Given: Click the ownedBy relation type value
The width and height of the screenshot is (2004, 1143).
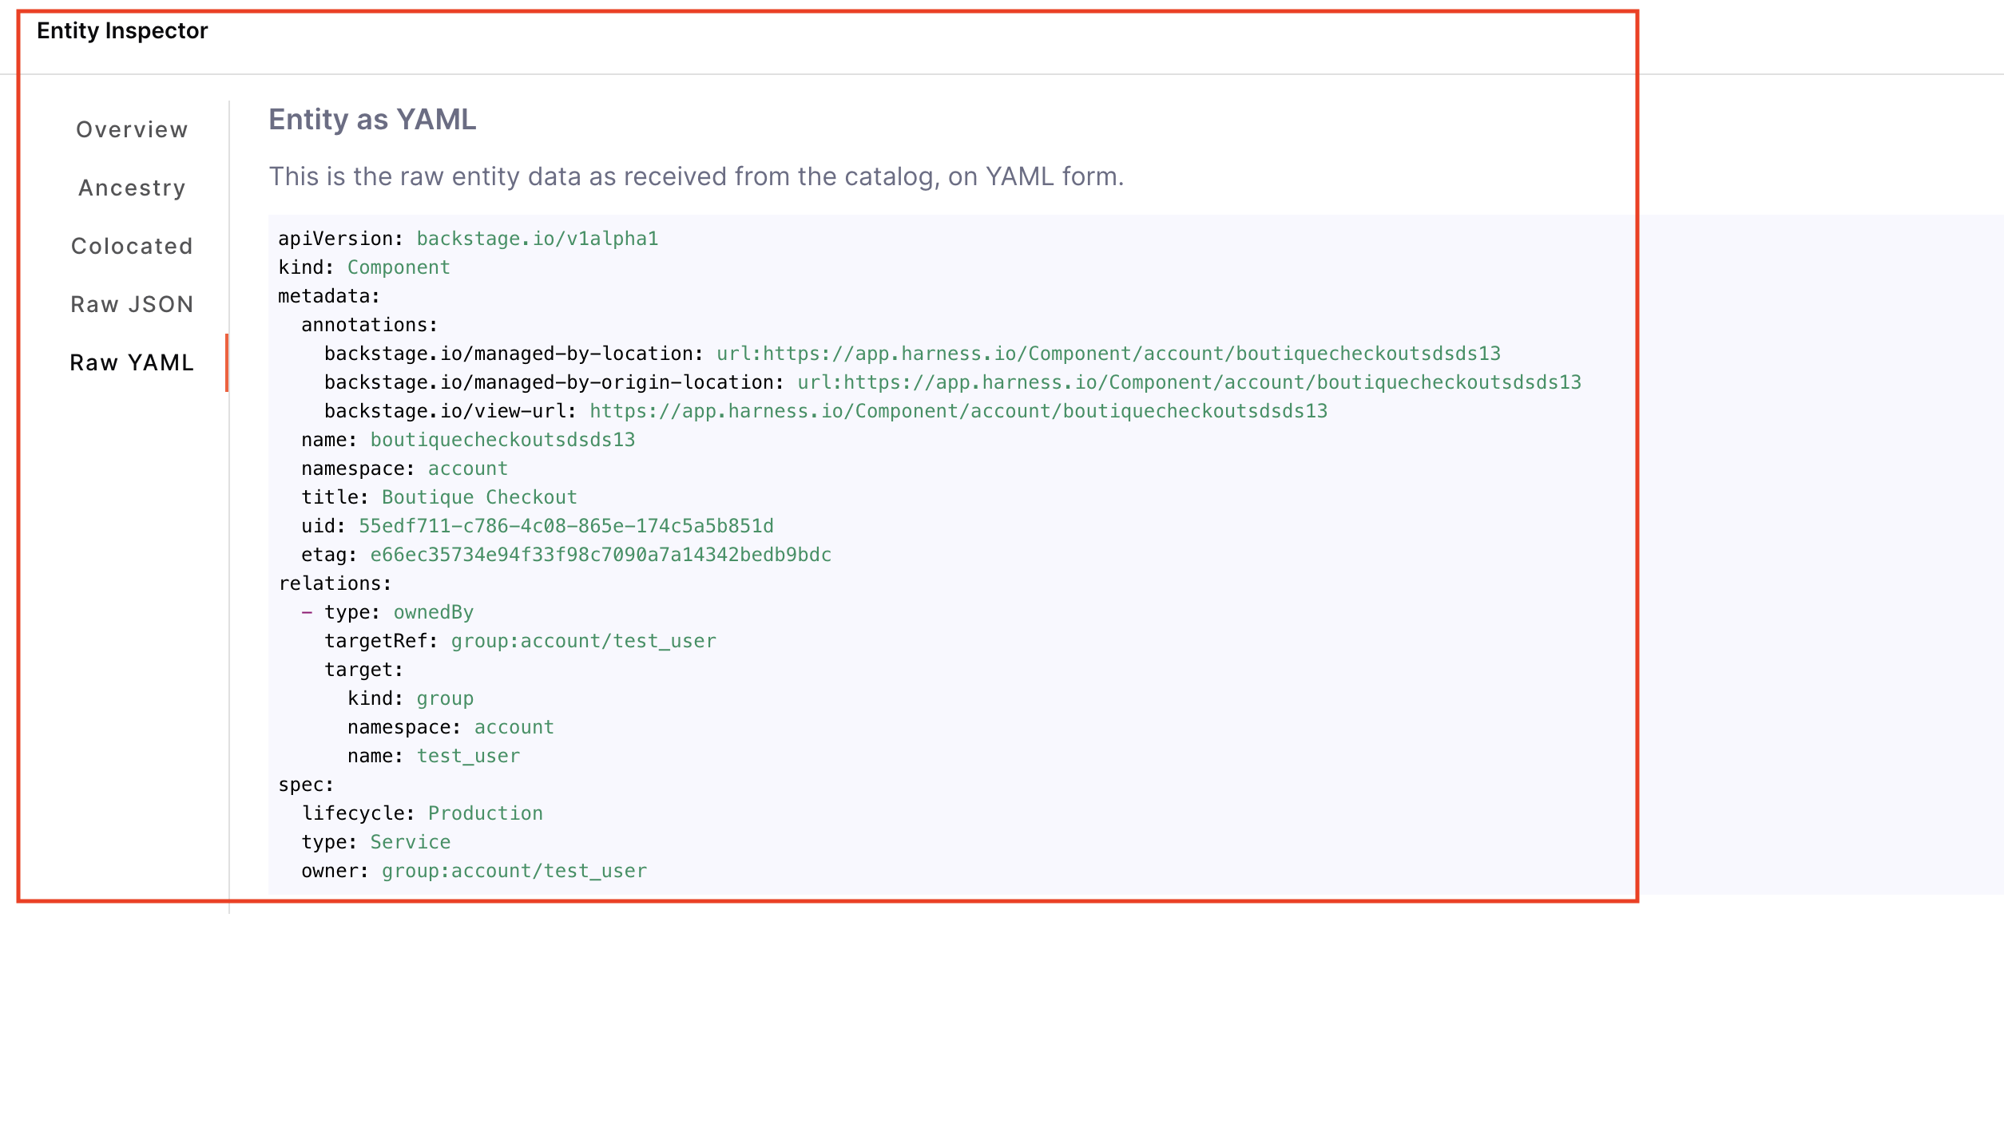Looking at the screenshot, I should point(433,612).
